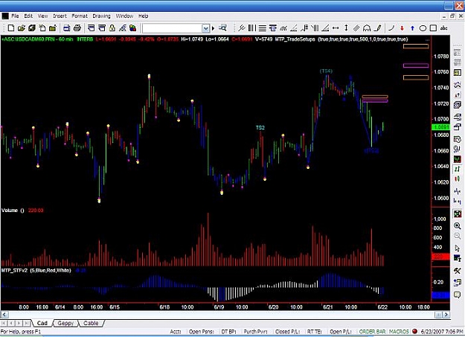This screenshot has height=337, width=465.
Task: Click the speech bubble icon in the right sidebar
Action: click(x=458, y=295)
